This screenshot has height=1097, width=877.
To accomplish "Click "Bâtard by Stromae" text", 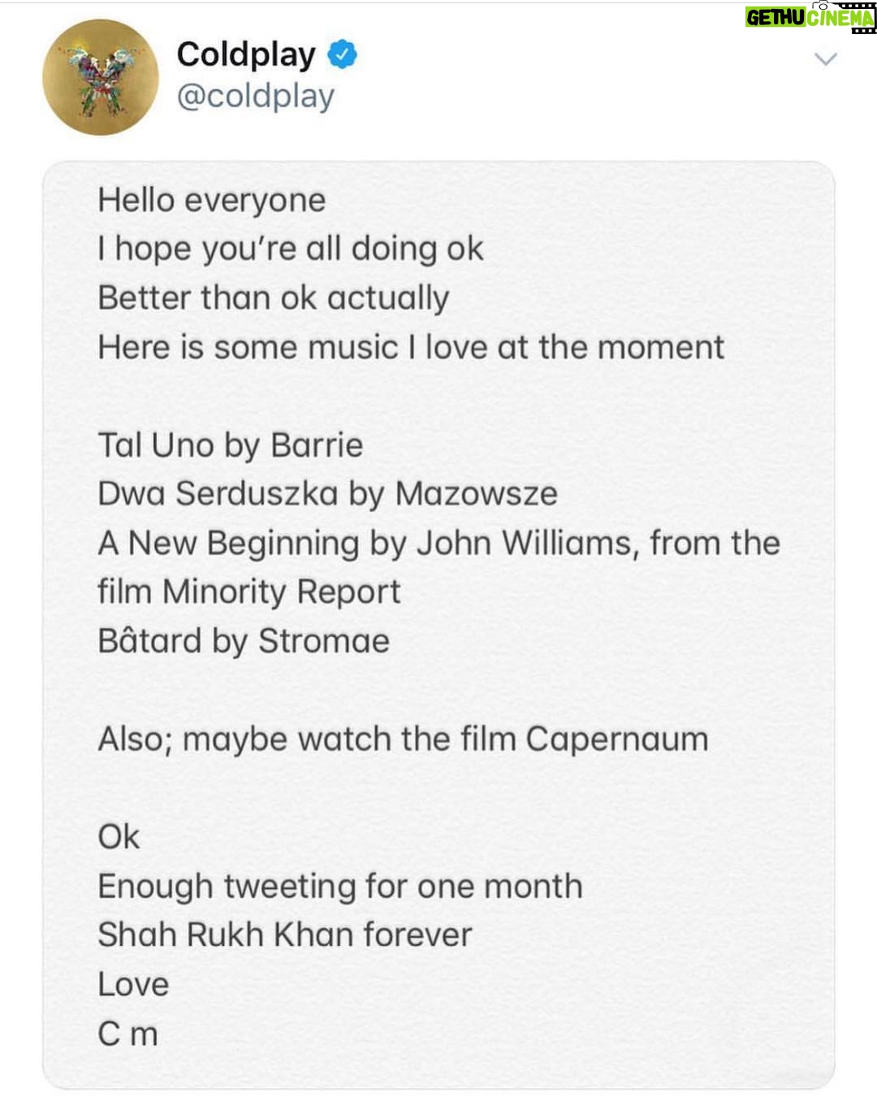I will pos(243,641).
